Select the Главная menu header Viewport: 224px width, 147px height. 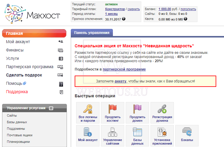click(34, 33)
